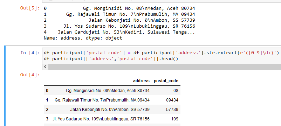Select row index 3 in the dataframe
The width and height of the screenshot is (281, 126).
[47, 119]
